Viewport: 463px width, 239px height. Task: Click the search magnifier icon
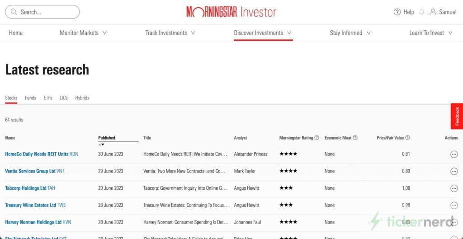click(x=14, y=12)
